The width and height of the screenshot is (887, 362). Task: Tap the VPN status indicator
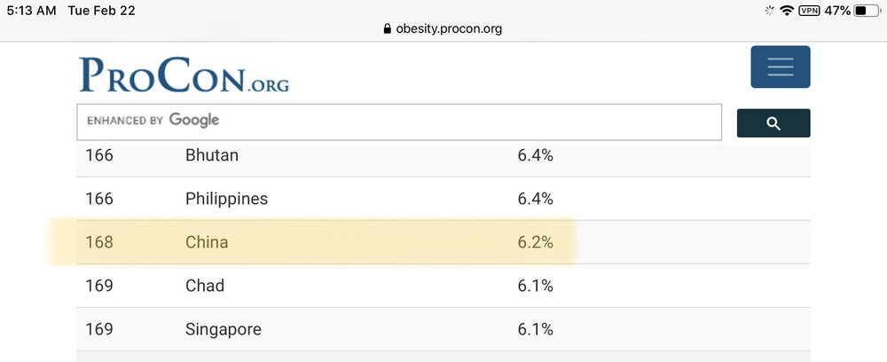coord(809,11)
